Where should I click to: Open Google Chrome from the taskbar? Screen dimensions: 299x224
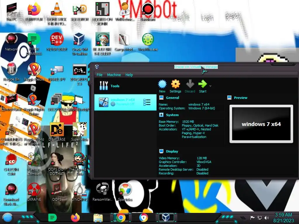pyautogui.click(x=121, y=218)
